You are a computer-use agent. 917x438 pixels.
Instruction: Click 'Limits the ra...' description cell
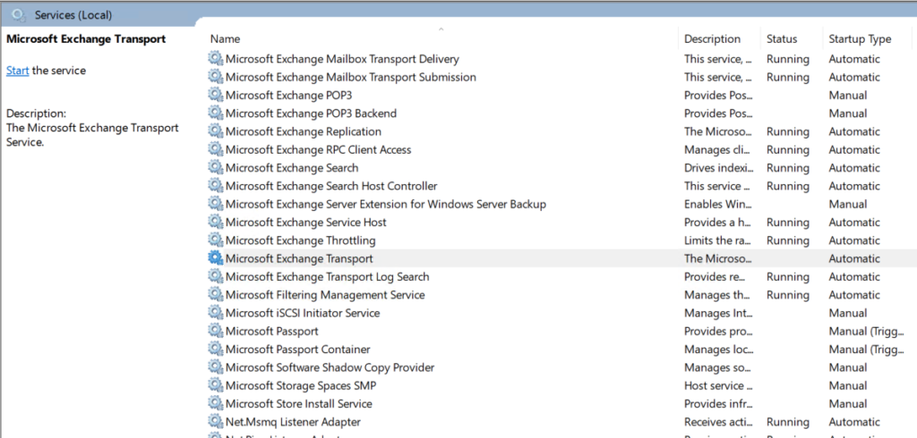[719, 240]
